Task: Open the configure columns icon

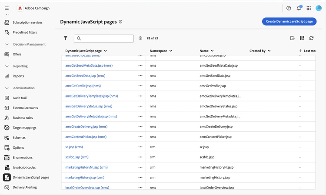Action: click(302, 38)
